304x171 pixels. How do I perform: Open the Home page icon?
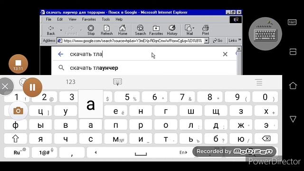point(123,30)
